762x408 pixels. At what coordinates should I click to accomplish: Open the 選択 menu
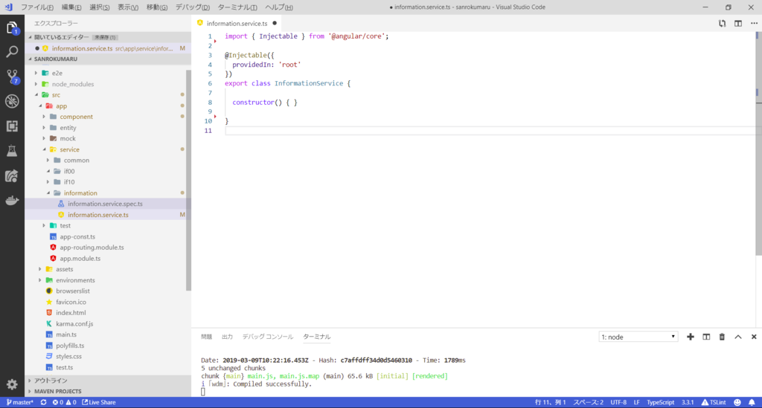point(99,7)
